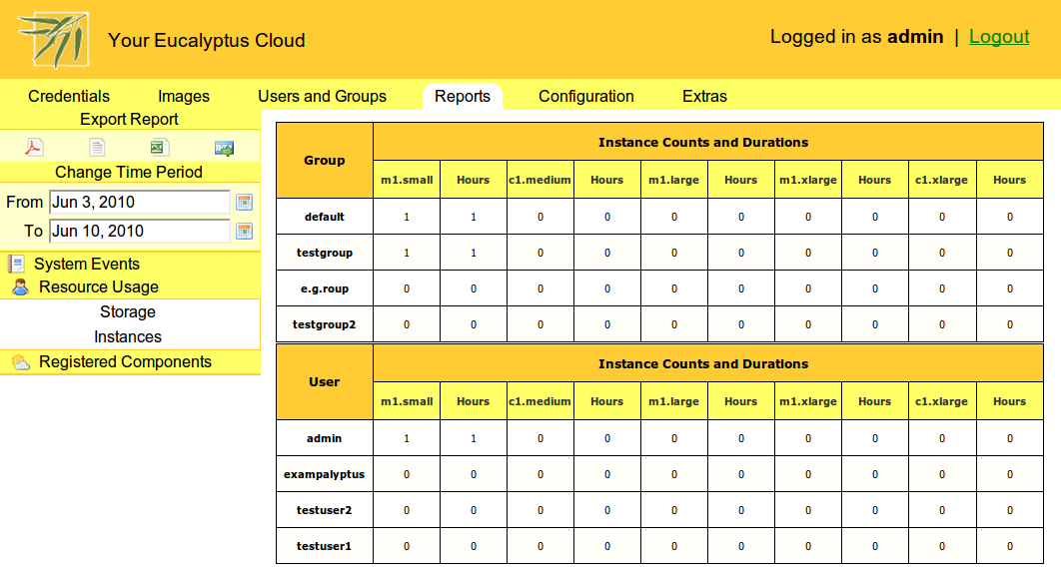Viewport: 1061px width, 567px height.
Task: Click the 'e.g.roup' group row label
Action: tap(324, 288)
